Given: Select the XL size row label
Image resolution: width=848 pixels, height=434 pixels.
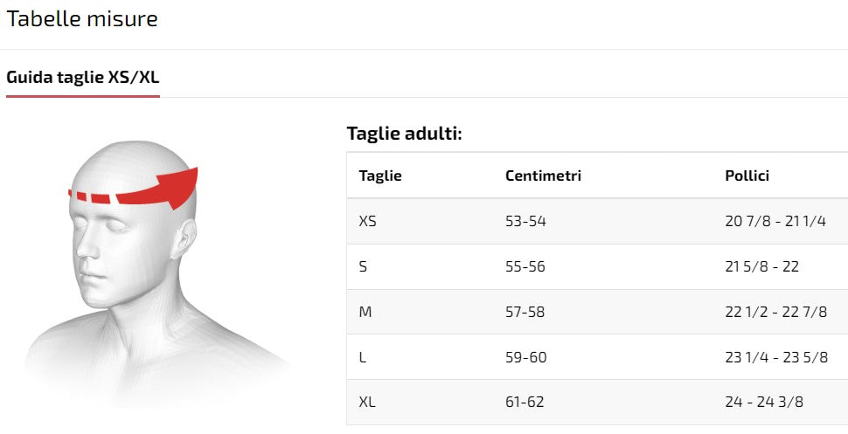Looking at the screenshot, I should tap(367, 402).
